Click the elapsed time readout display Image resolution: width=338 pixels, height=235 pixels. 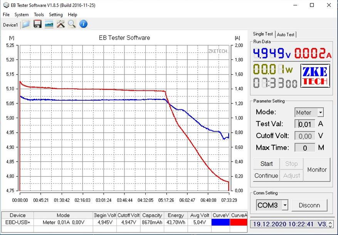click(275, 83)
